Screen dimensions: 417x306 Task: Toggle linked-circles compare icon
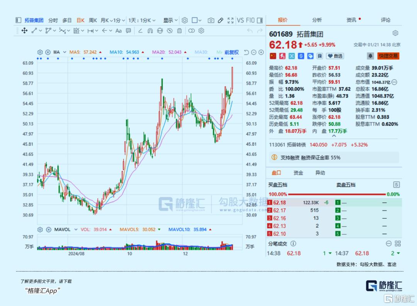[191, 31]
